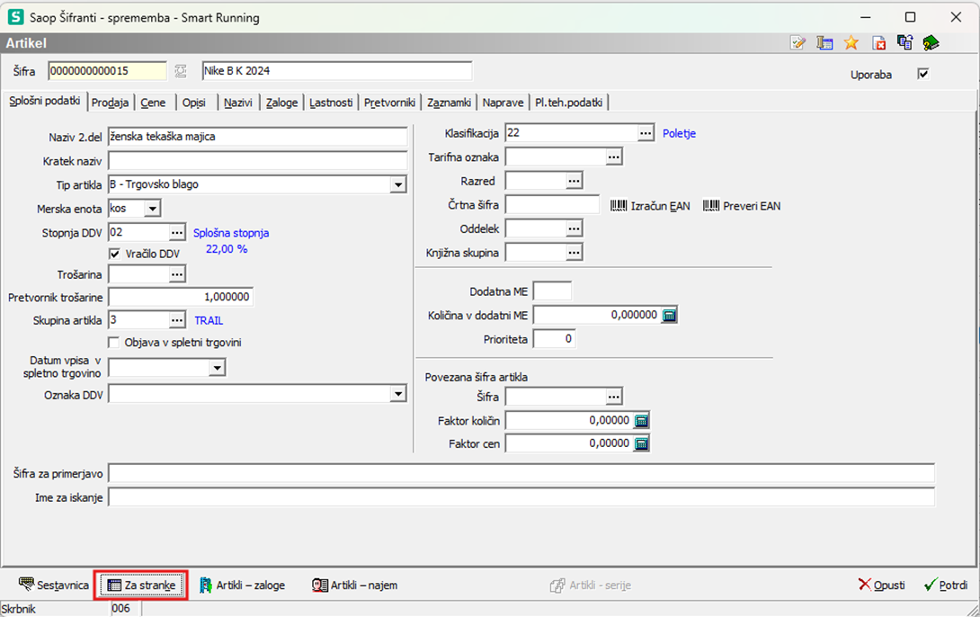Click the table settings icon in header
Image resolution: width=980 pixels, height=617 pixels.
click(824, 42)
